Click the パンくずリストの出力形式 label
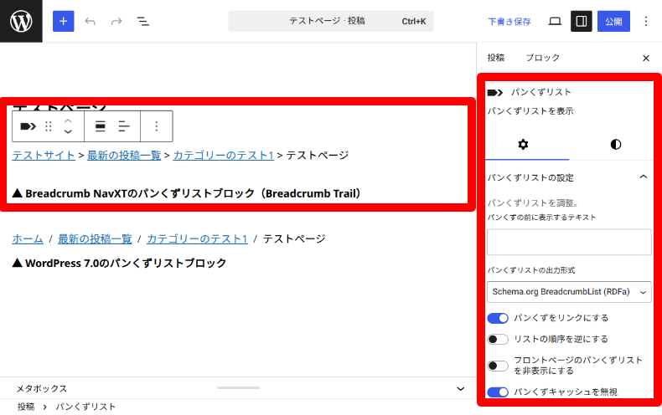Screen dimensions: 662x415 [x=531, y=270]
